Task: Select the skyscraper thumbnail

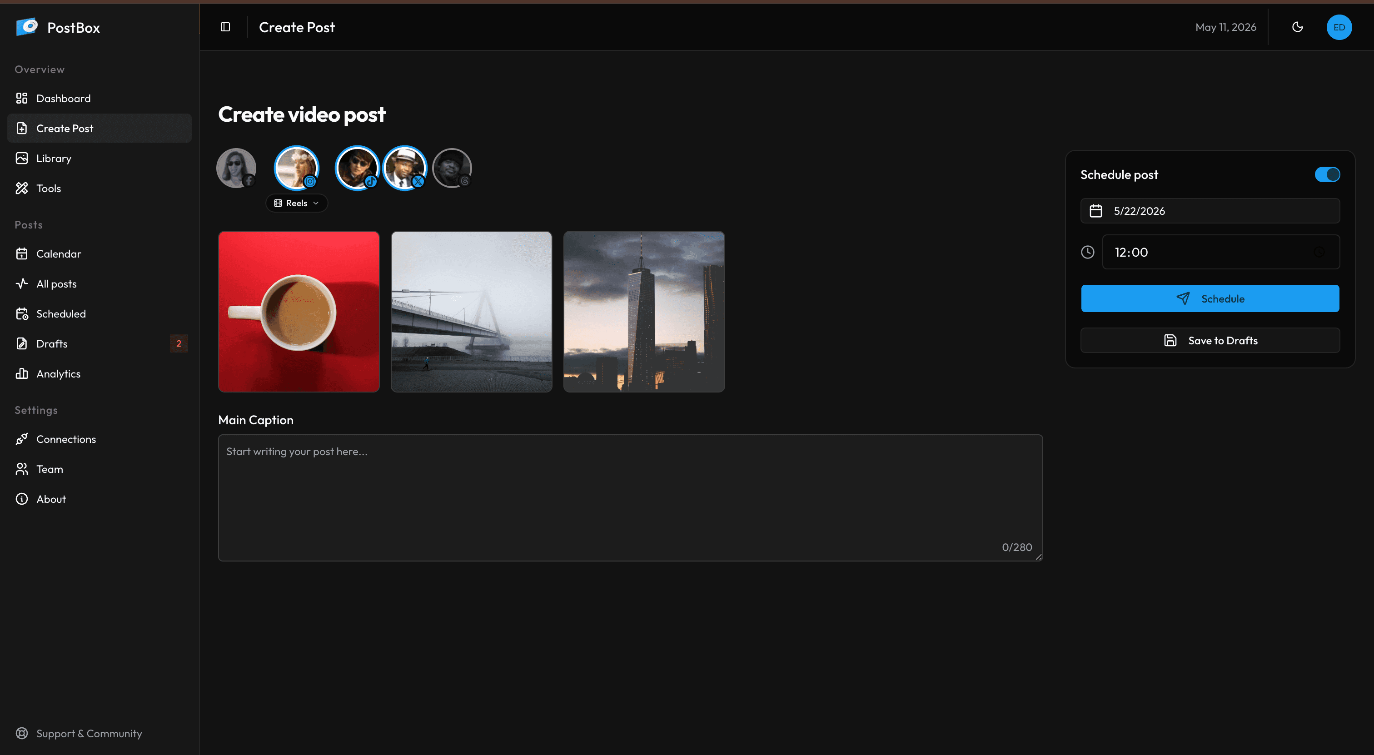Action: [644, 311]
